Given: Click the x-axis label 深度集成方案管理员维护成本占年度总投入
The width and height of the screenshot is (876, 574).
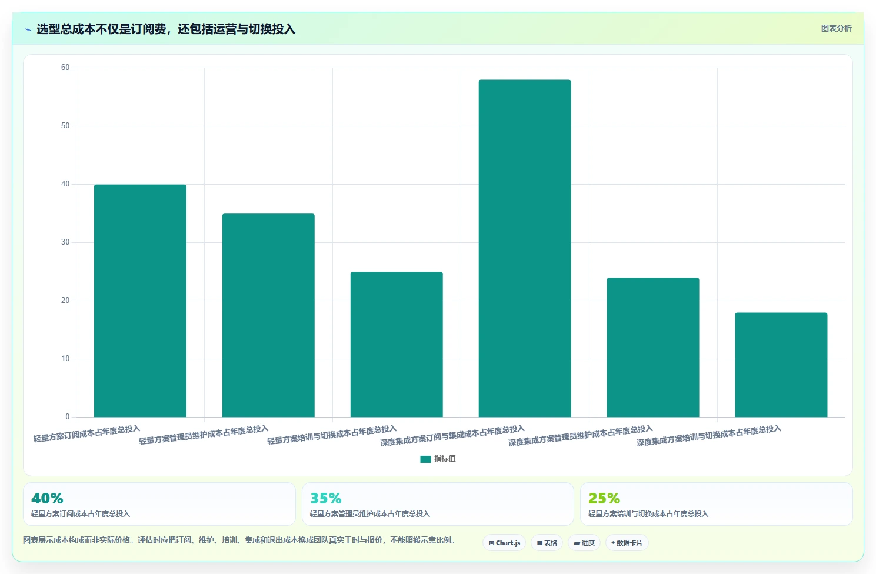Looking at the screenshot, I should [x=581, y=436].
